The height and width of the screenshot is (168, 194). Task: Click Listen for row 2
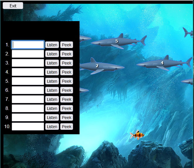click(x=52, y=54)
